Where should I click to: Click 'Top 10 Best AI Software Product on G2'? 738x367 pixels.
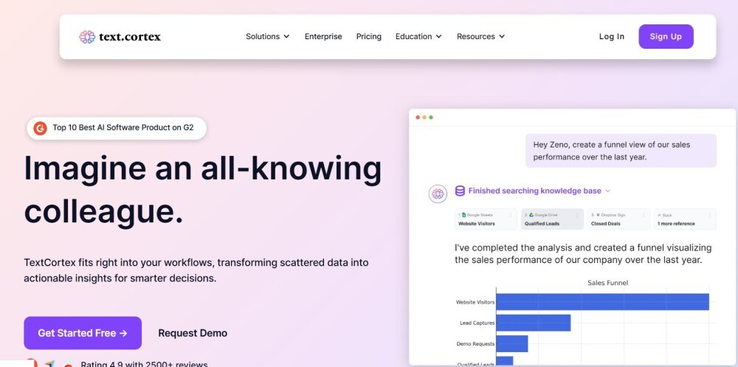pos(123,127)
